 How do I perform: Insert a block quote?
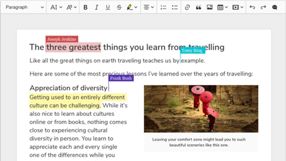tap(198, 7)
